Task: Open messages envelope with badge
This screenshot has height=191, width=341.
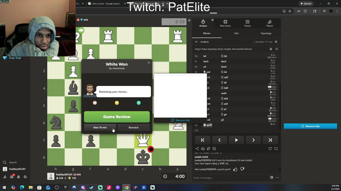Action: pos(12,177)
